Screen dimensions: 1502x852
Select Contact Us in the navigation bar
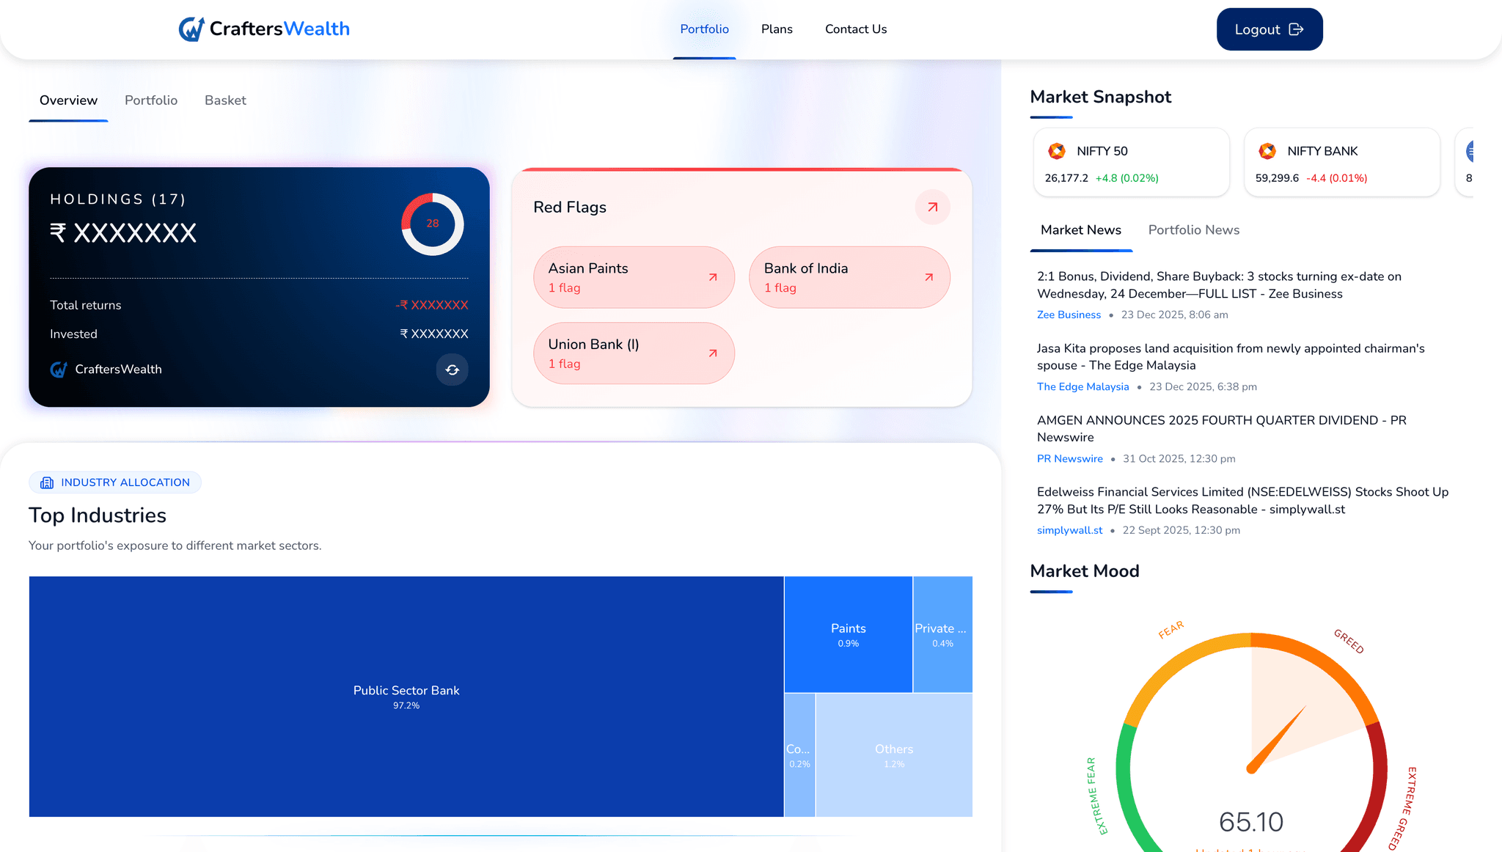coord(856,29)
